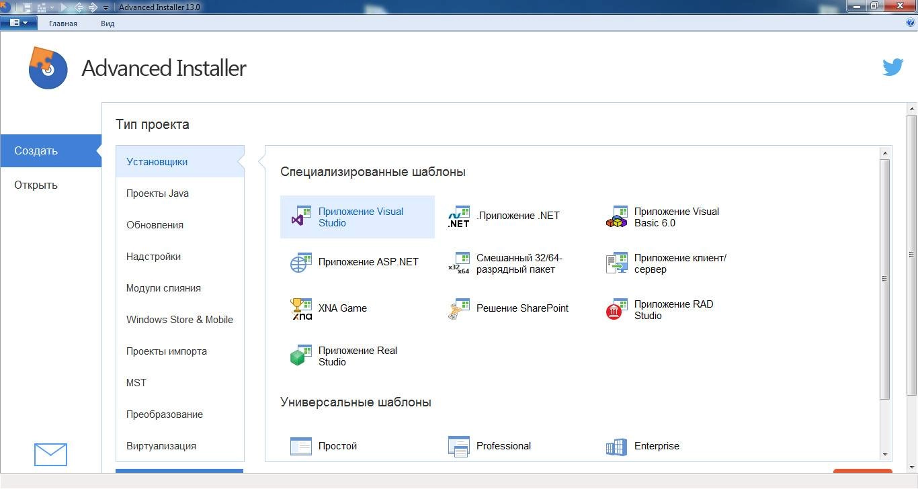Click the outer page scroll-up arrow

[x=912, y=109]
